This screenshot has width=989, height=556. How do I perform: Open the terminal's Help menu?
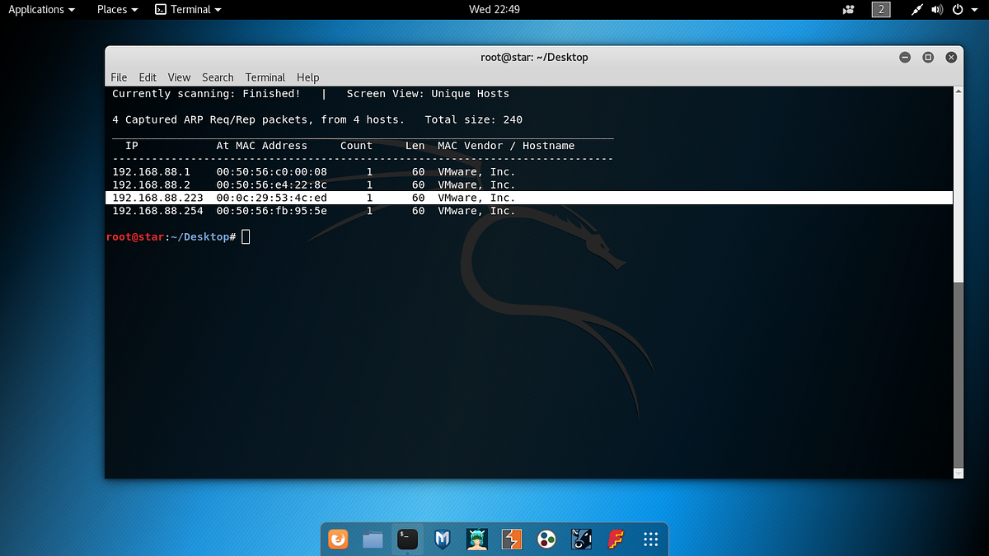point(308,77)
